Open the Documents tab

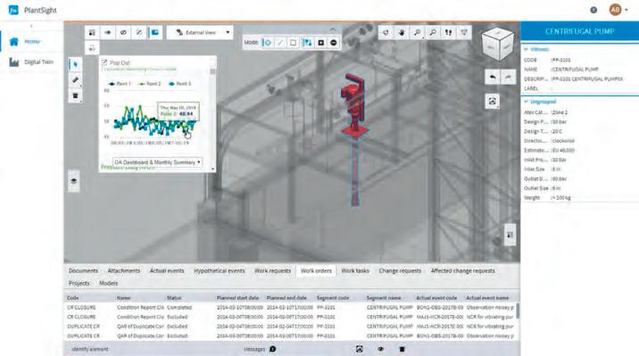point(83,271)
